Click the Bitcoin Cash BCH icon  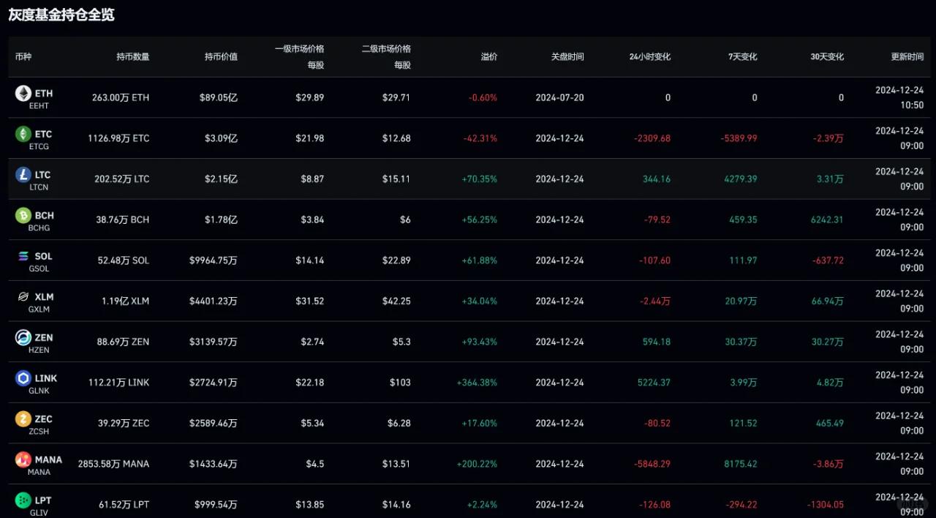(23, 216)
